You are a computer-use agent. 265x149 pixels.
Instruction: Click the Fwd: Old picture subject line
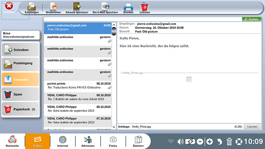click(146, 32)
